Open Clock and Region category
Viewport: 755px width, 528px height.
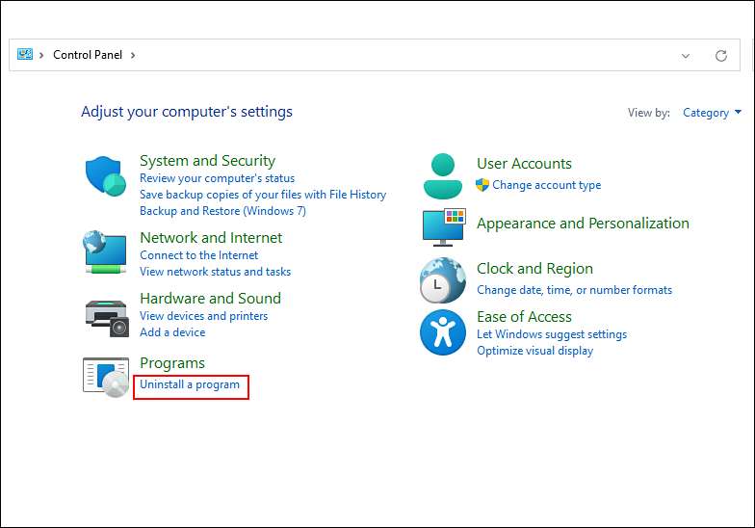tap(535, 269)
